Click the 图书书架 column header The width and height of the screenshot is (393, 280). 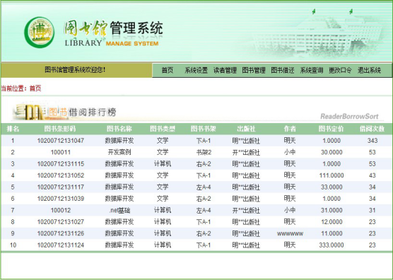pyautogui.click(x=204, y=129)
